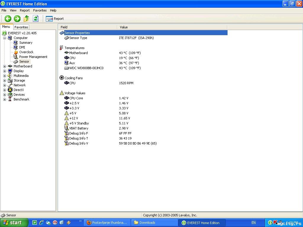Click the Temperatures thermometer icon
303x227 pixels.
click(62, 48)
